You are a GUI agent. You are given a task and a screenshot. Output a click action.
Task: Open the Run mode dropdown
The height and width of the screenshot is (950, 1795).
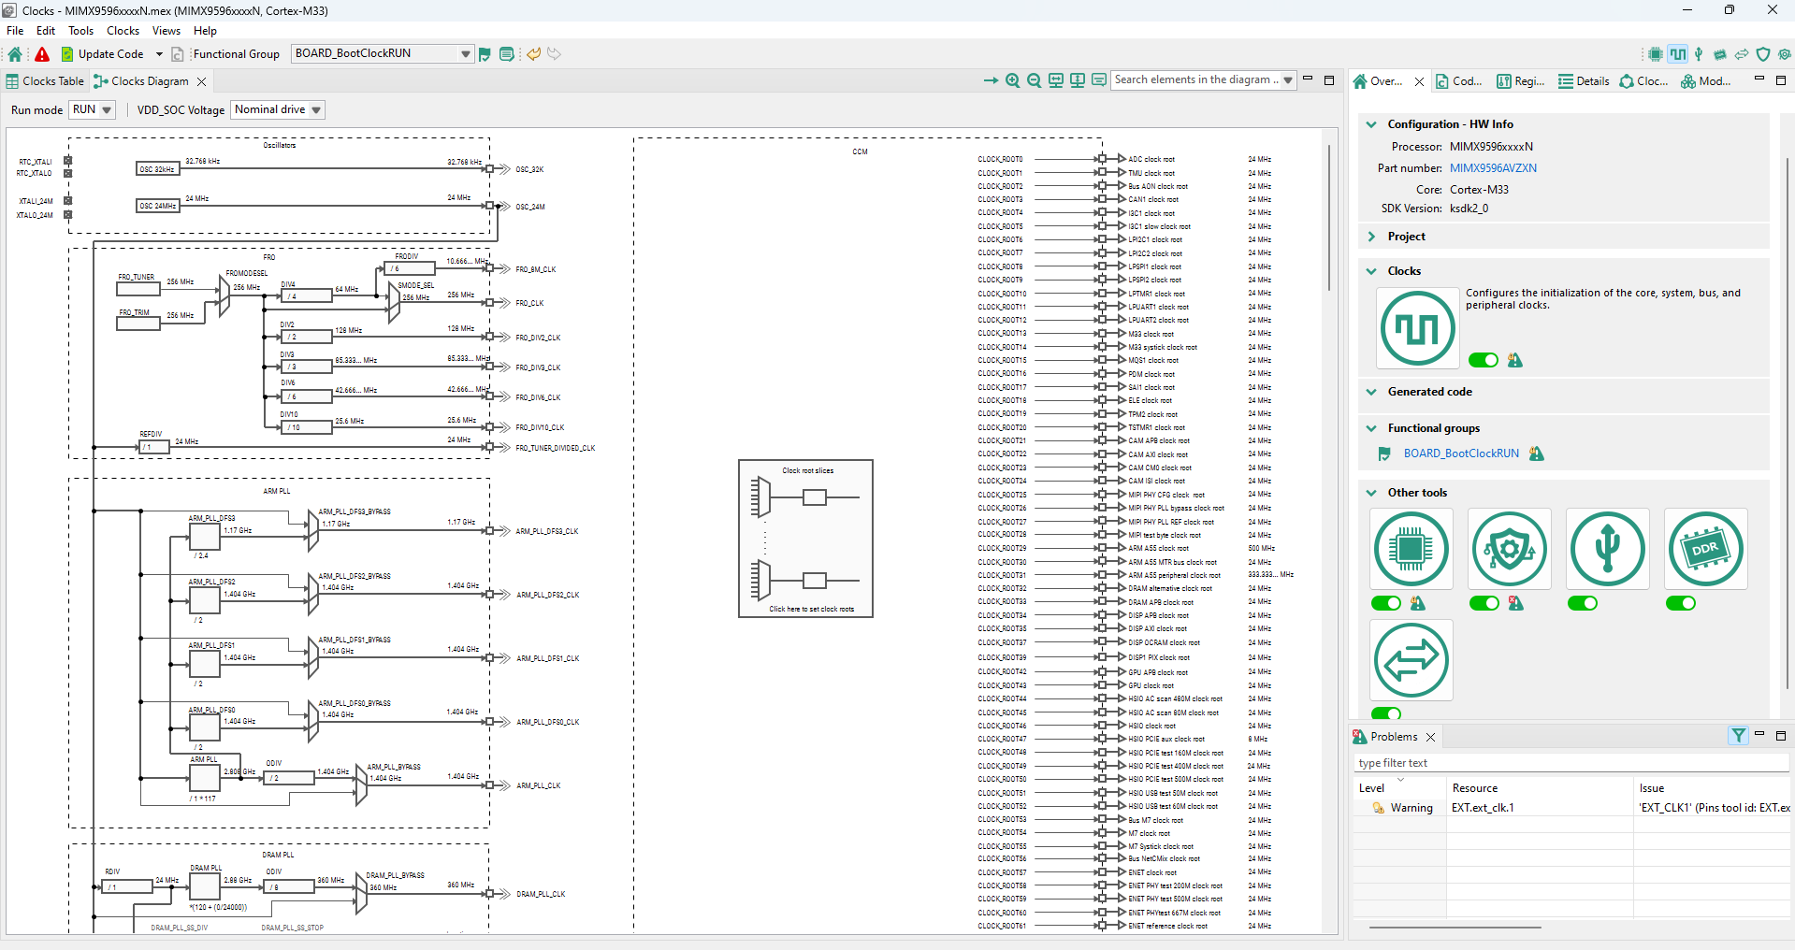click(93, 109)
